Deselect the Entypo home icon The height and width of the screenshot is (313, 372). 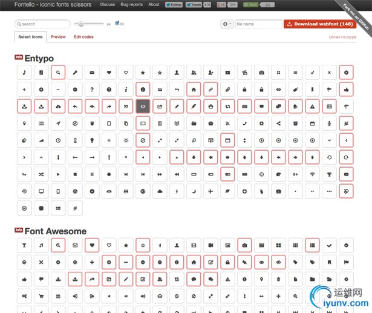[x=194, y=90]
